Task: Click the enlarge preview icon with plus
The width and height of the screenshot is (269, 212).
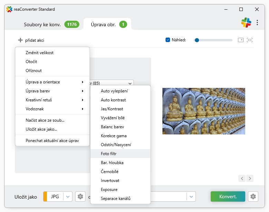Action: [x=241, y=40]
